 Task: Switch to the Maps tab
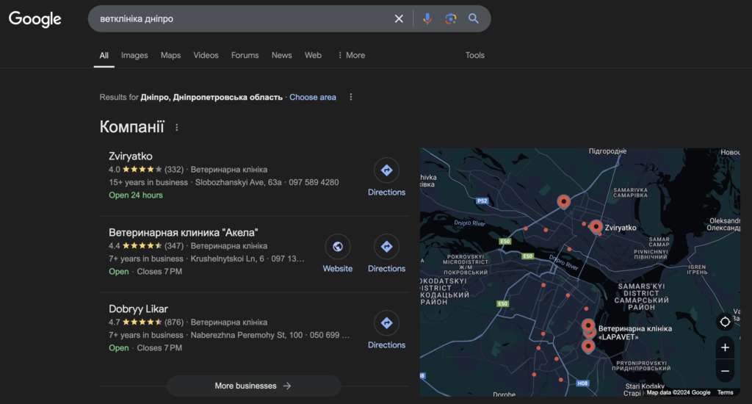[170, 55]
